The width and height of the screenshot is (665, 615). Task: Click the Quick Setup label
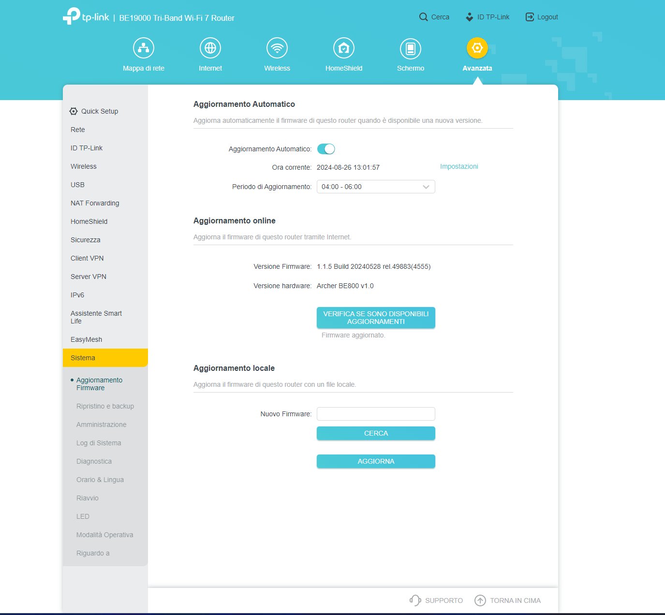[100, 111]
